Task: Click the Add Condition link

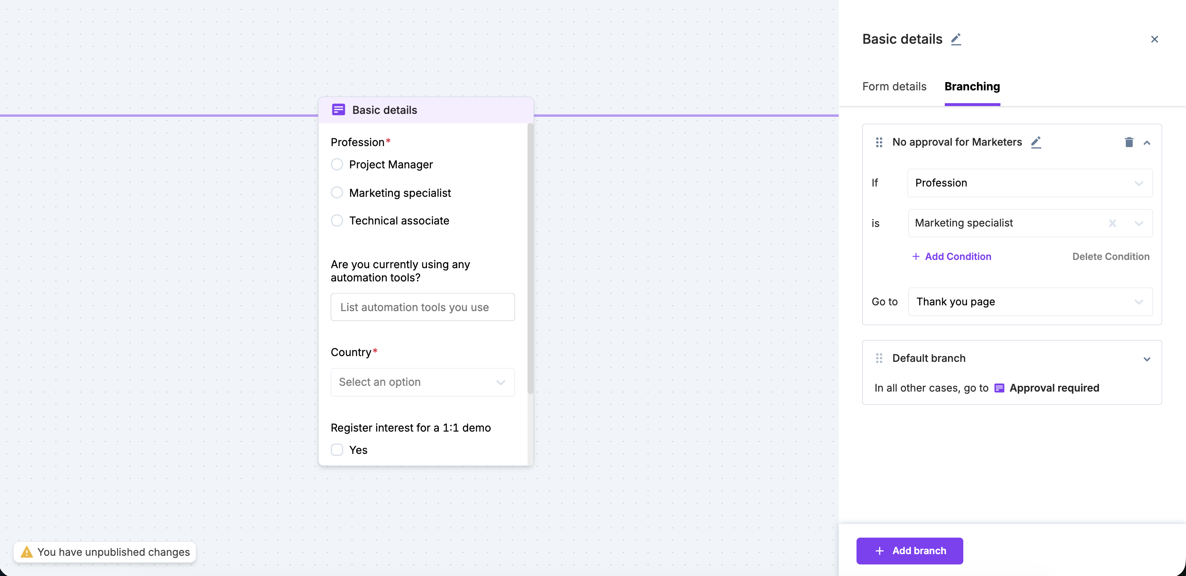Action: [x=952, y=257]
